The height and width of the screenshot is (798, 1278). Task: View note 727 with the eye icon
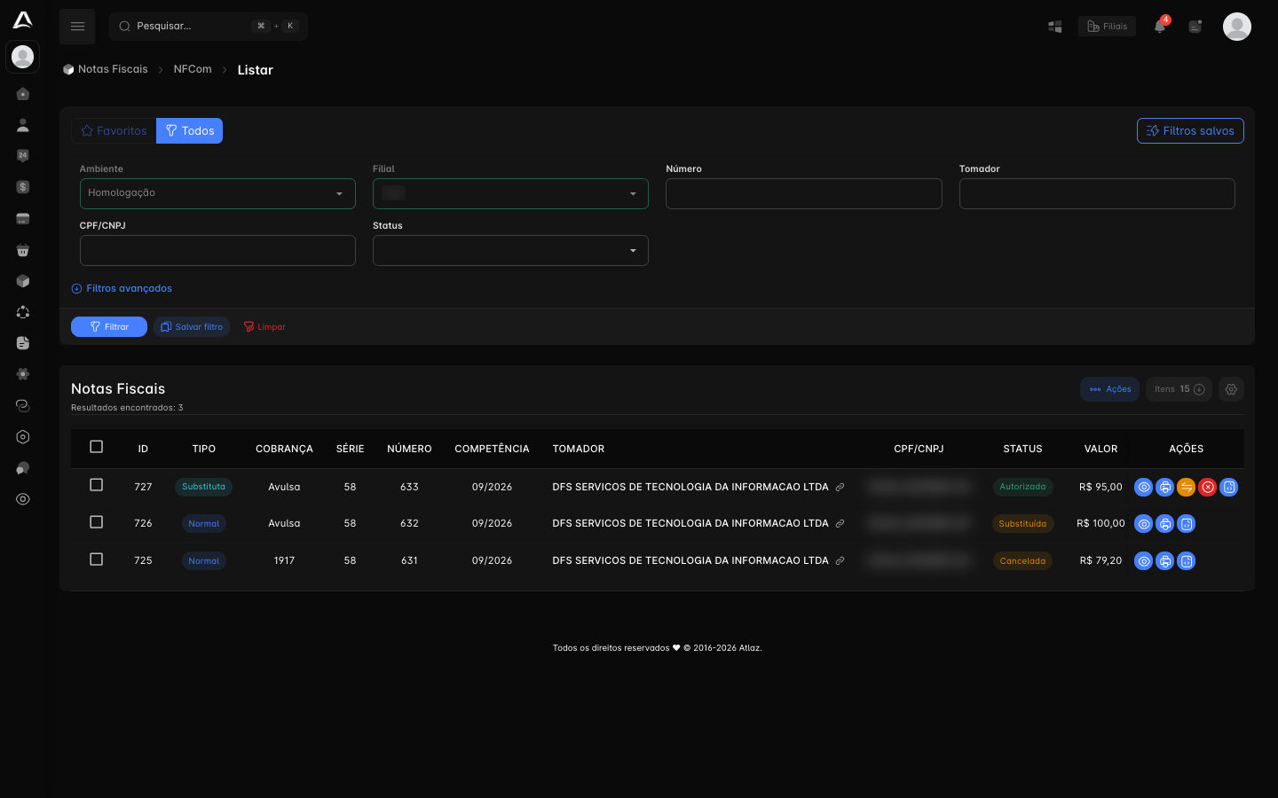1144,487
